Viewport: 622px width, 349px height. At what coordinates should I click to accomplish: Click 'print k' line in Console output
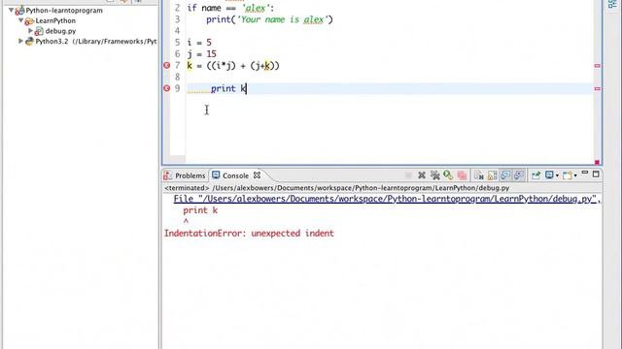pos(200,210)
